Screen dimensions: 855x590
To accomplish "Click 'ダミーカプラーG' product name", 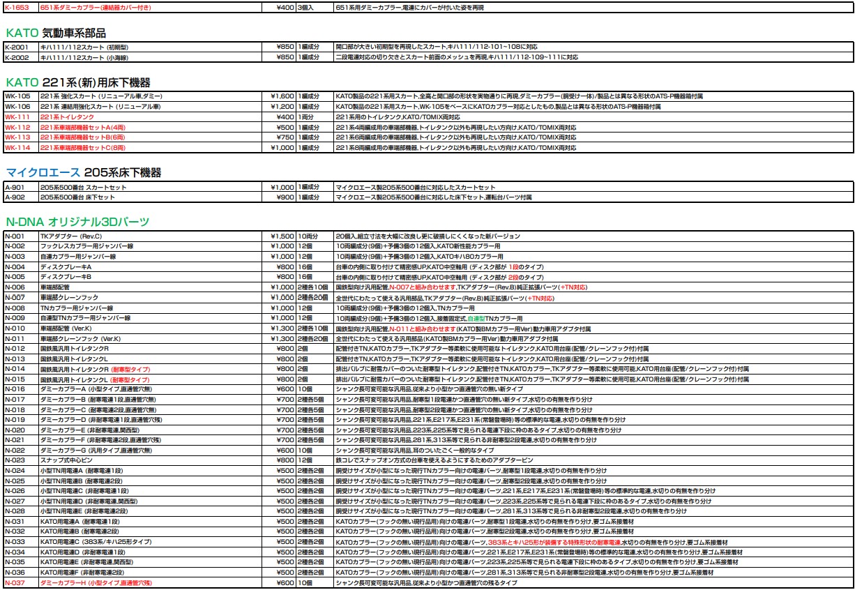I will click(x=63, y=451).
